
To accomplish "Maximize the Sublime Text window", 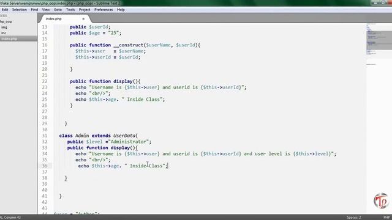I will [x=383, y=2].
